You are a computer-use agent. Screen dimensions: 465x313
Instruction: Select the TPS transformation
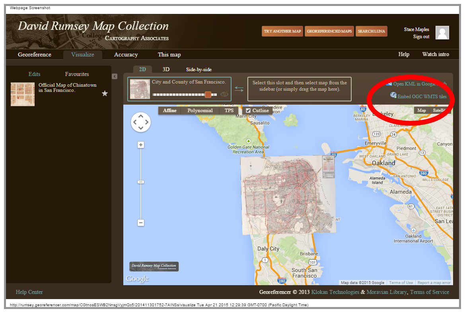[x=229, y=111]
